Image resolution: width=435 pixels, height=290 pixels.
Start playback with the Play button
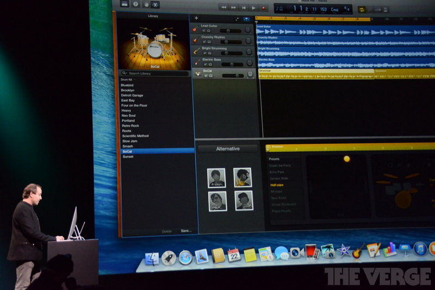253,8
